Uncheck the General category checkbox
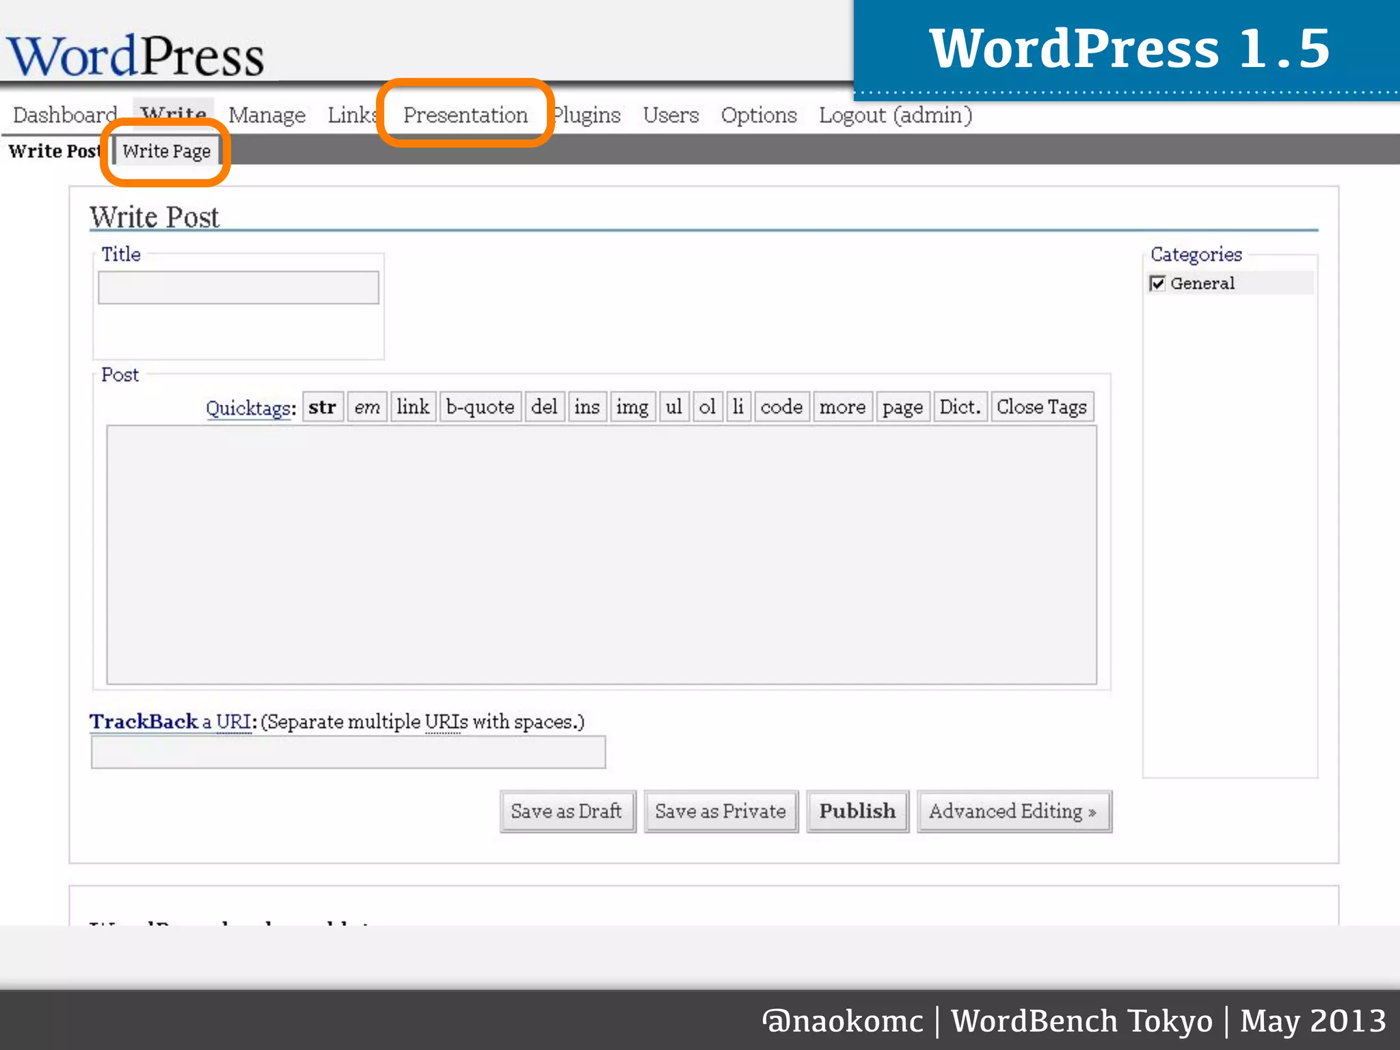Image resolution: width=1400 pixels, height=1050 pixels. click(1157, 284)
